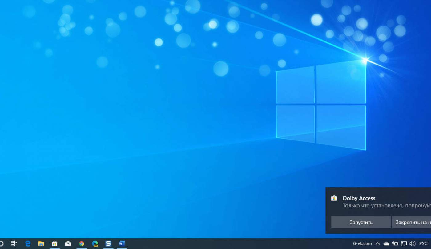
Task: Click Запустить to launch Dolby Access
Action: [361, 222]
